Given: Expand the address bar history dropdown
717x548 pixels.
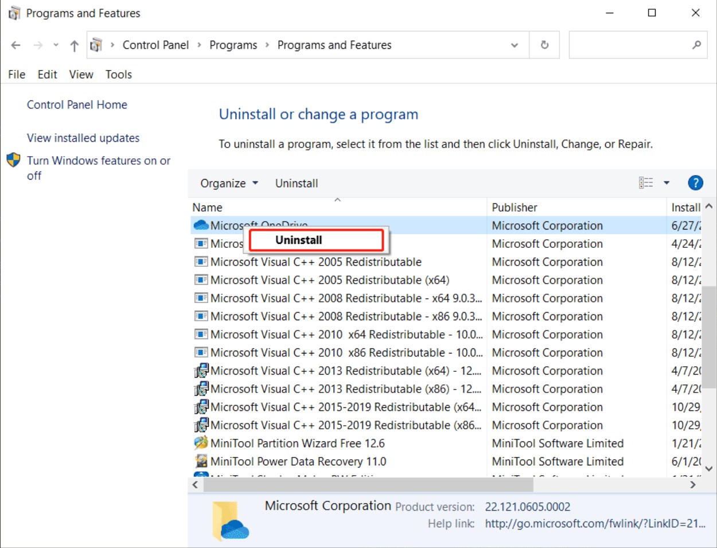Looking at the screenshot, I should 515,45.
